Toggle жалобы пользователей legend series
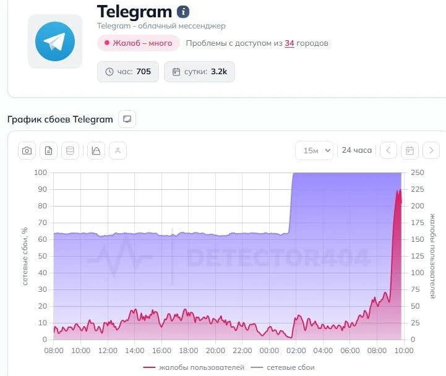Image resolution: width=446 pixels, height=376 pixels. (194, 367)
